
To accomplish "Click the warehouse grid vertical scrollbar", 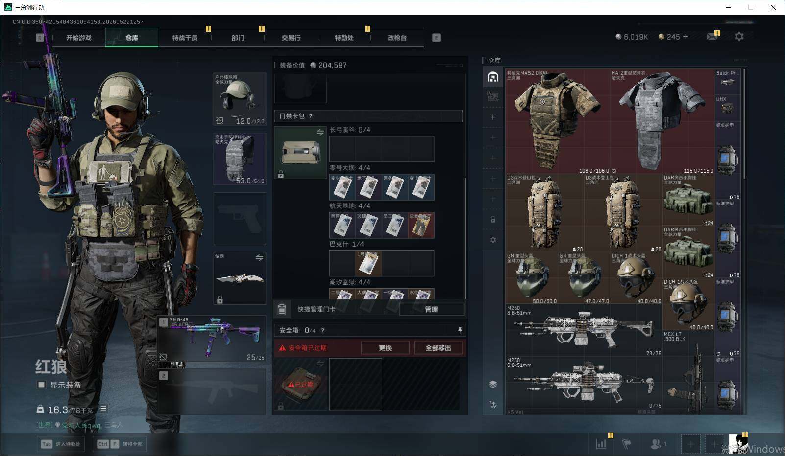I will click(744, 124).
